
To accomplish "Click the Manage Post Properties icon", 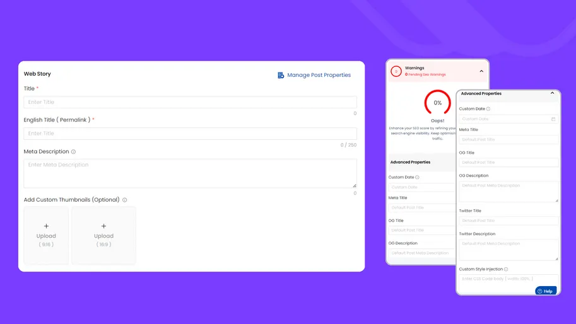I will pyautogui.click(x=281, y=75).
